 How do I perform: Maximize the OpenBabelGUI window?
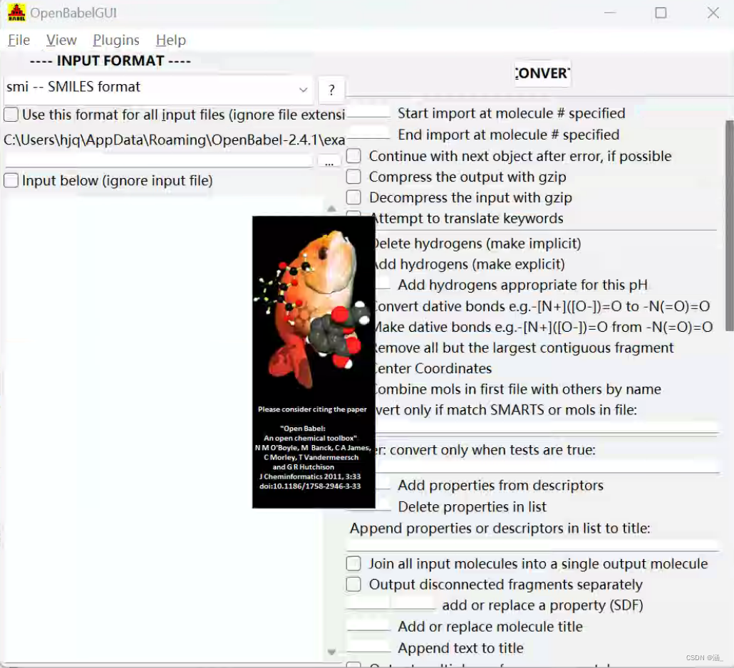(x=661, y=13)
